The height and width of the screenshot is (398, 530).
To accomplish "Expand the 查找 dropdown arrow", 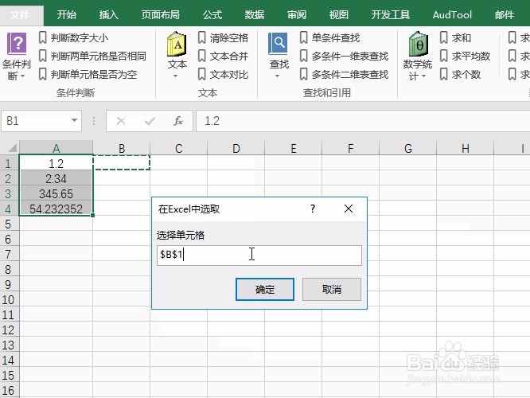I will point(277,76).
